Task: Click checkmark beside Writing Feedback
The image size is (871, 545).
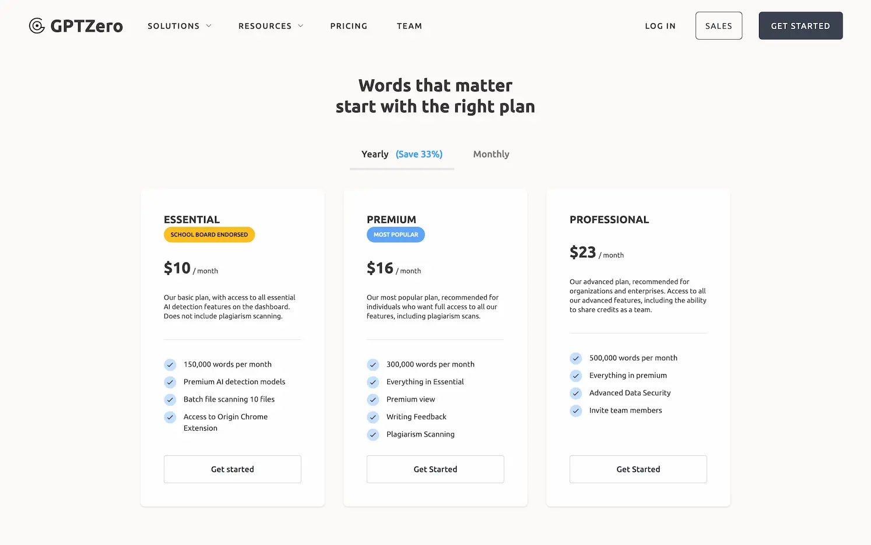Action: pyautogui.click(x=373, y=417)
